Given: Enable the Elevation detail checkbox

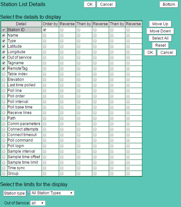Looking at the screenshot, I should pyautogui.click(x=4, y=80).
